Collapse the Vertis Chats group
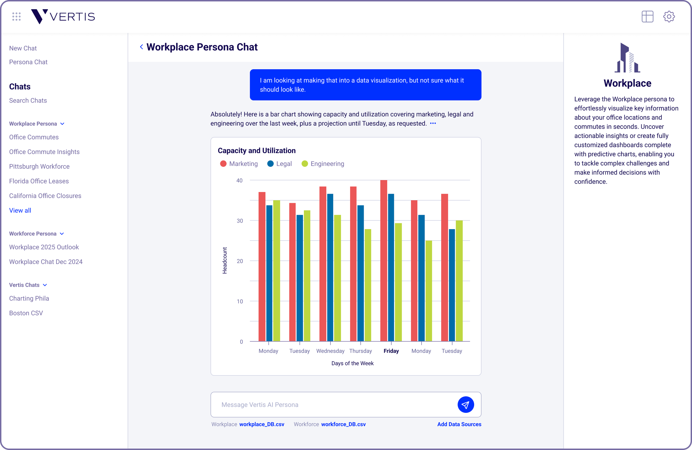692x450 pixels. point(45,285)
